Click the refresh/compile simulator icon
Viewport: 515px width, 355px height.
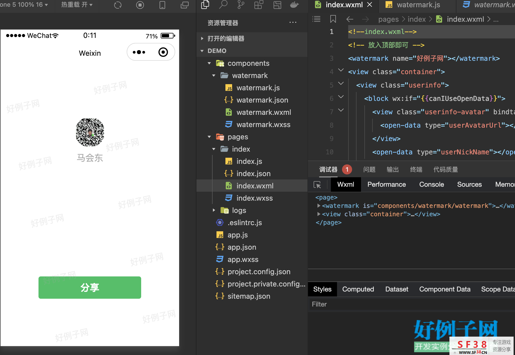click(118, 5)
